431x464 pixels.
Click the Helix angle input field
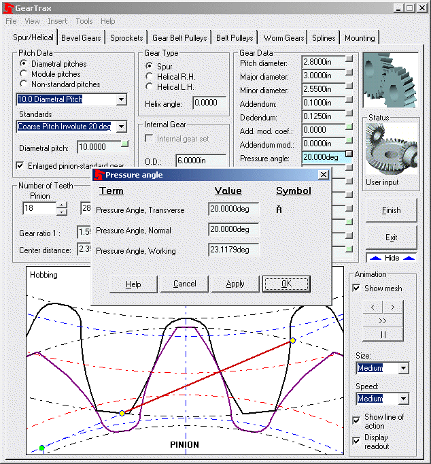tap(209, 103)
